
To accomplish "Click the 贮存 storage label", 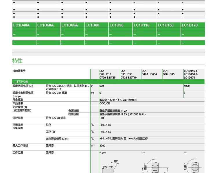I will click(49, 125).
